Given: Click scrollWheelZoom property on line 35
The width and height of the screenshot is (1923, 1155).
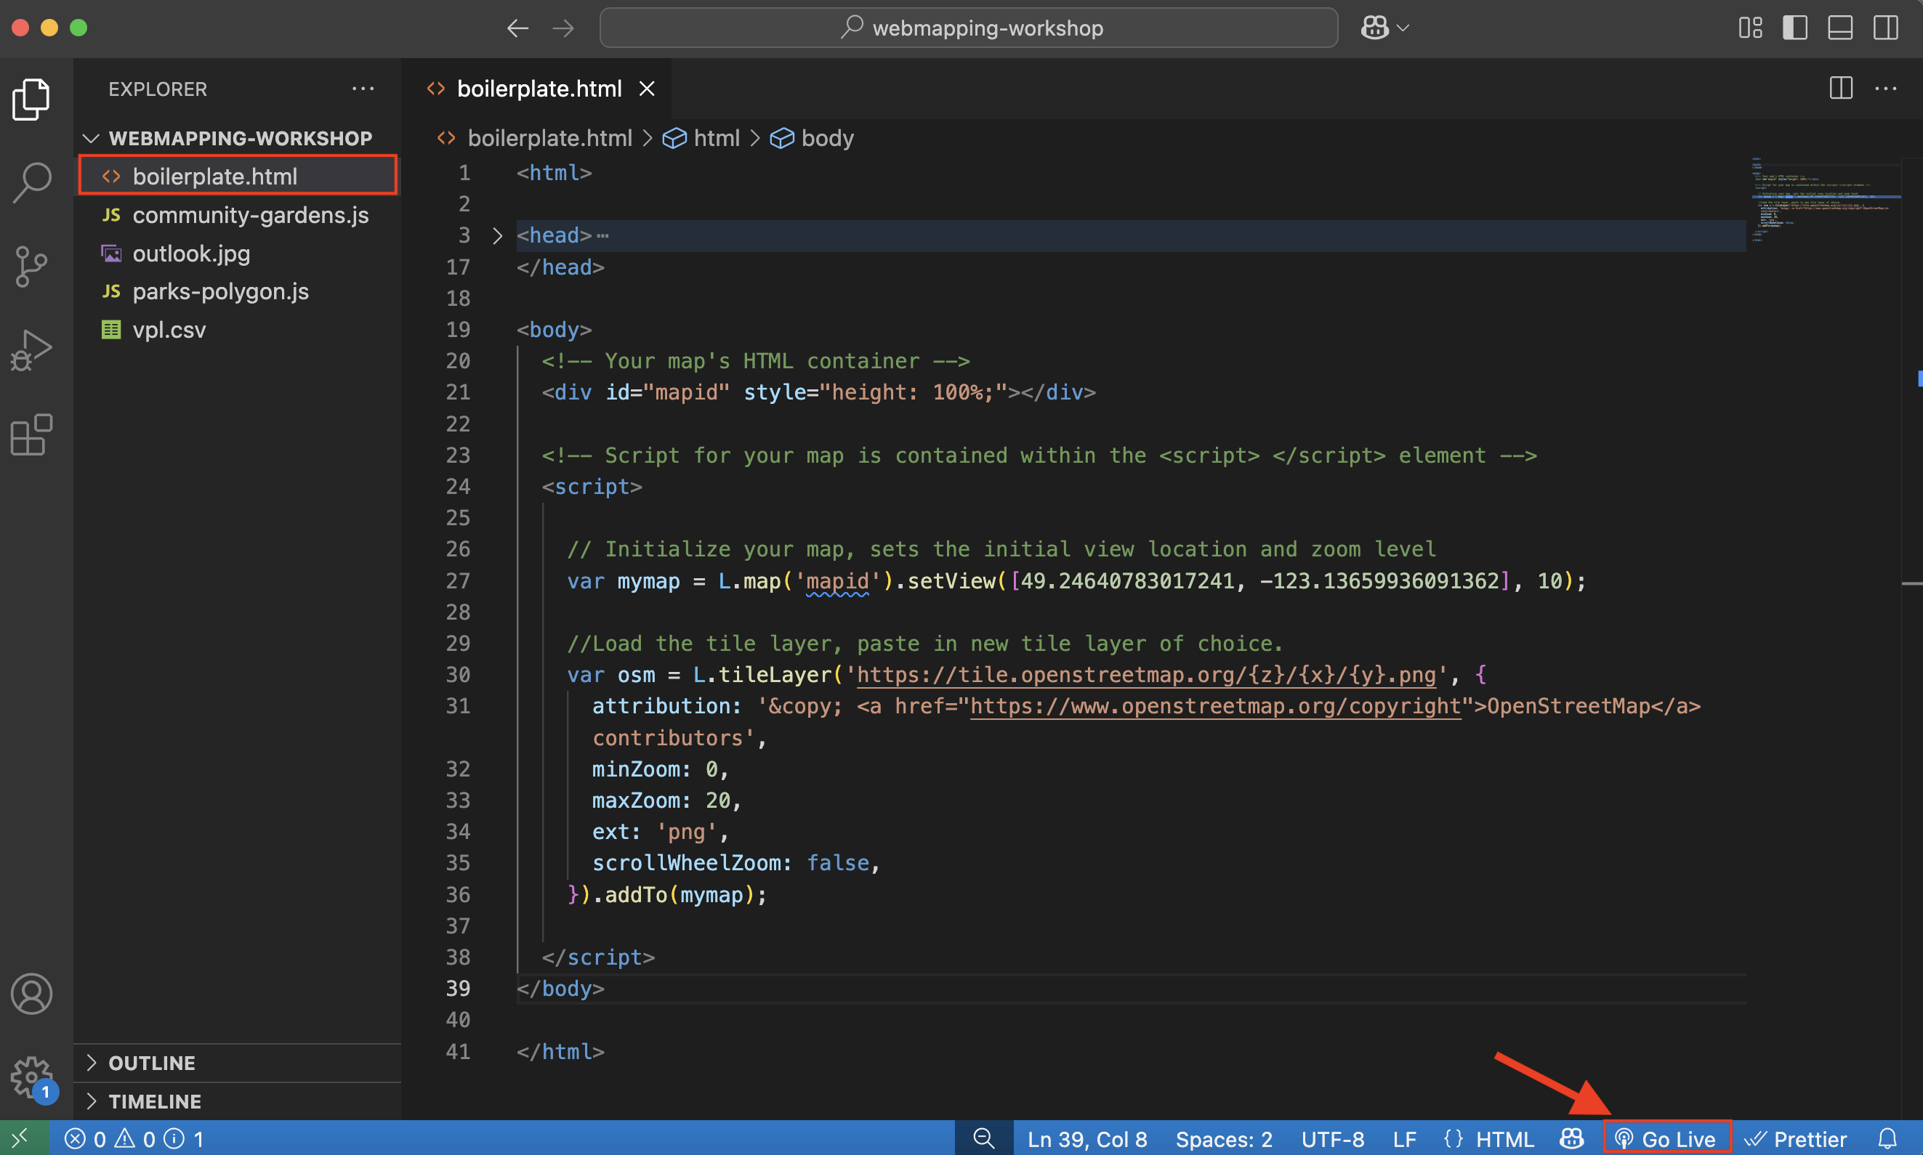Looking at the screenshot, I should [685, 863].
